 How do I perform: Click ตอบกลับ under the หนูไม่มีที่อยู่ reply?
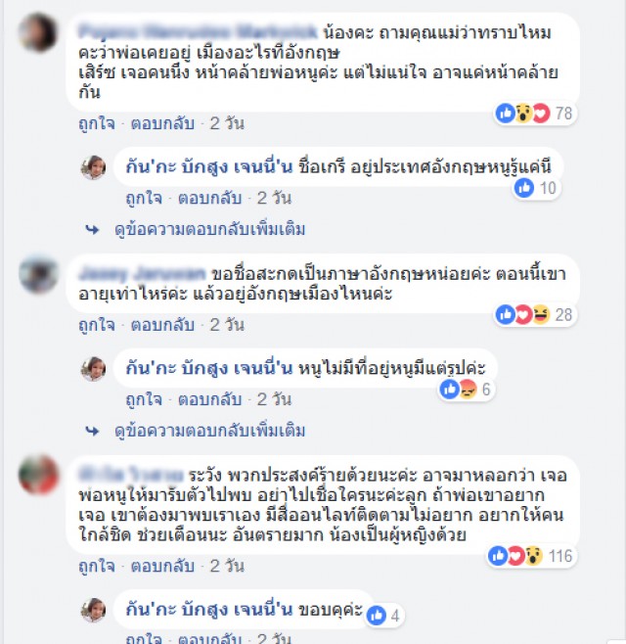click(209, 399)
